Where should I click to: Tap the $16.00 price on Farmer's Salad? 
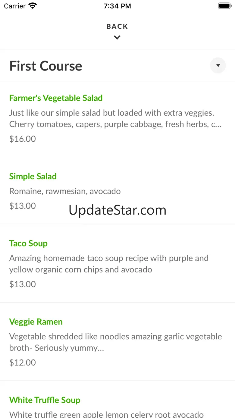point(23,139)
